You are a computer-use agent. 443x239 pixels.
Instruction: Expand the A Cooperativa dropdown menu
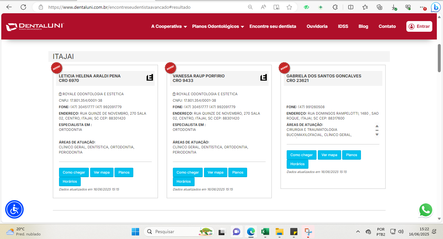pyautogui.click(x=169, y=27)
